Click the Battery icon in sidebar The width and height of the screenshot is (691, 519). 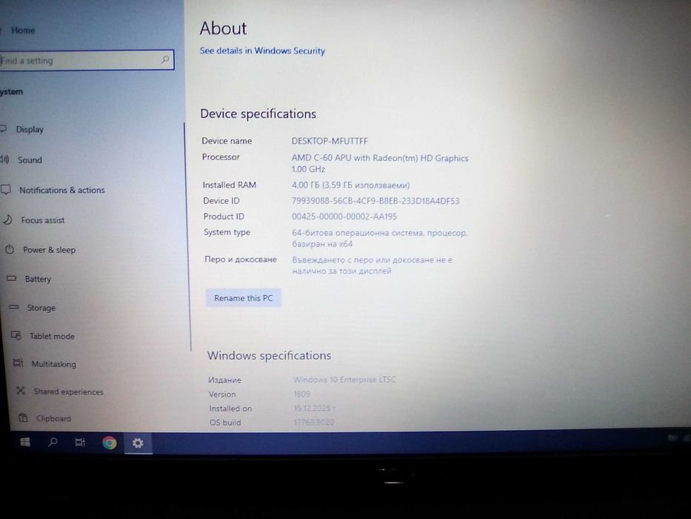click(12, 279)
